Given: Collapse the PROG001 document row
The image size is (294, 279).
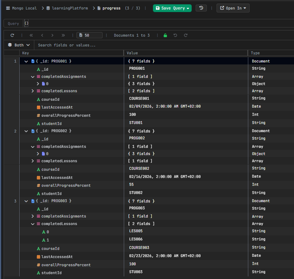Looking at the screenshot, I should click(x=26, y=61).
